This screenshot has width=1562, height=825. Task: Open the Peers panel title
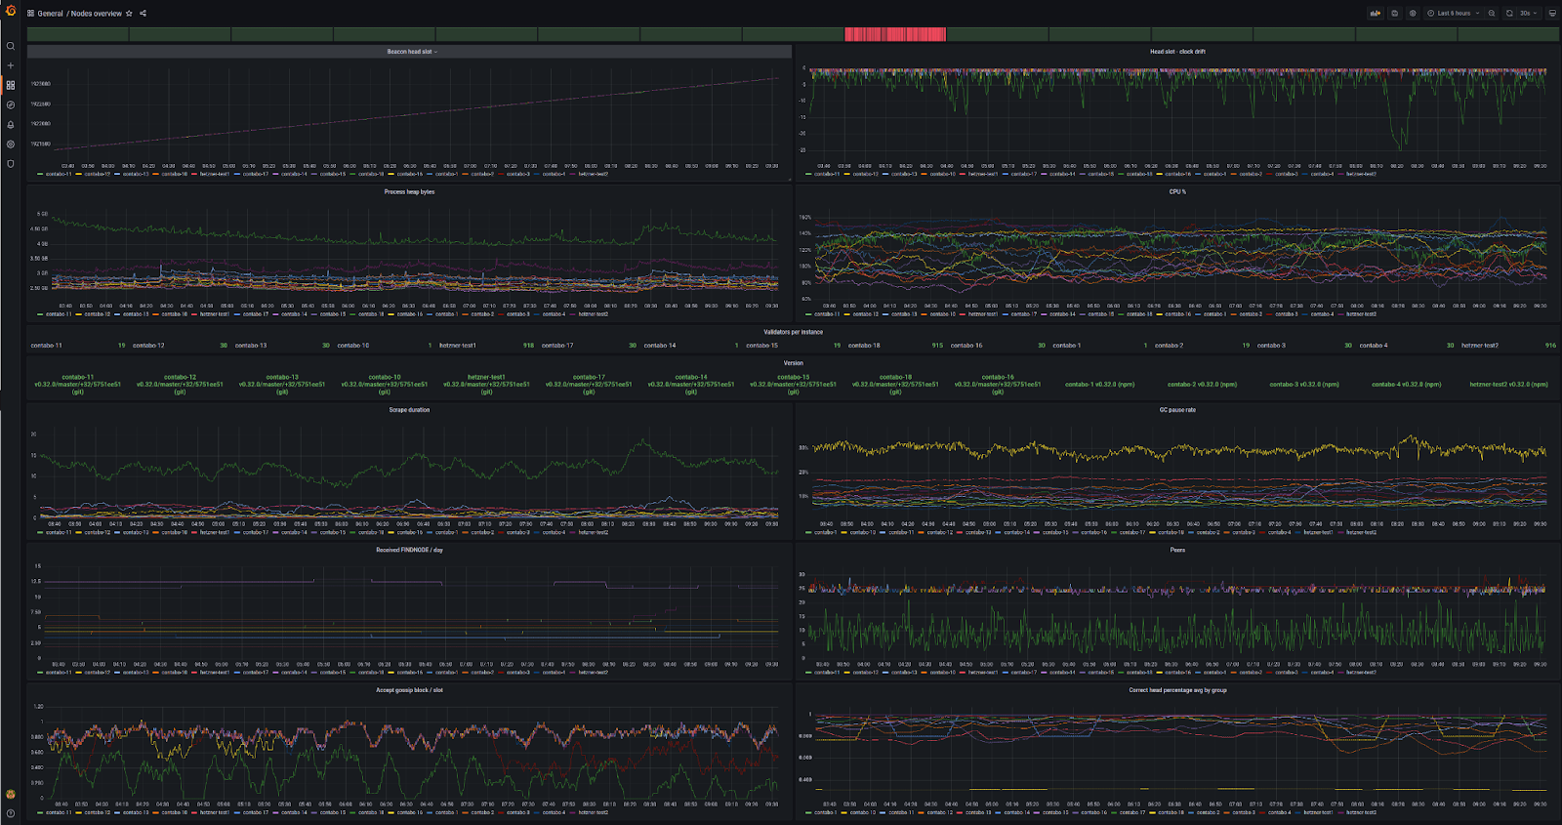pyautogui.click(x=1177, y=550)
